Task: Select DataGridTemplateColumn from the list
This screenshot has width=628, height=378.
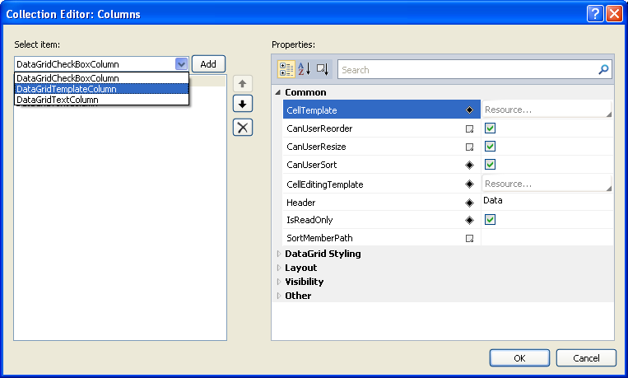Action: tap(67, 89)
